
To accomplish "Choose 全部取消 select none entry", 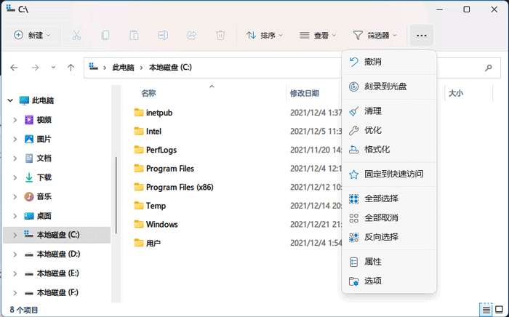I will pos(389,217).
